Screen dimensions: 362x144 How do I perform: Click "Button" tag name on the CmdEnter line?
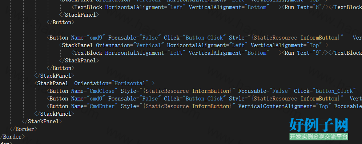click(59, 106)
